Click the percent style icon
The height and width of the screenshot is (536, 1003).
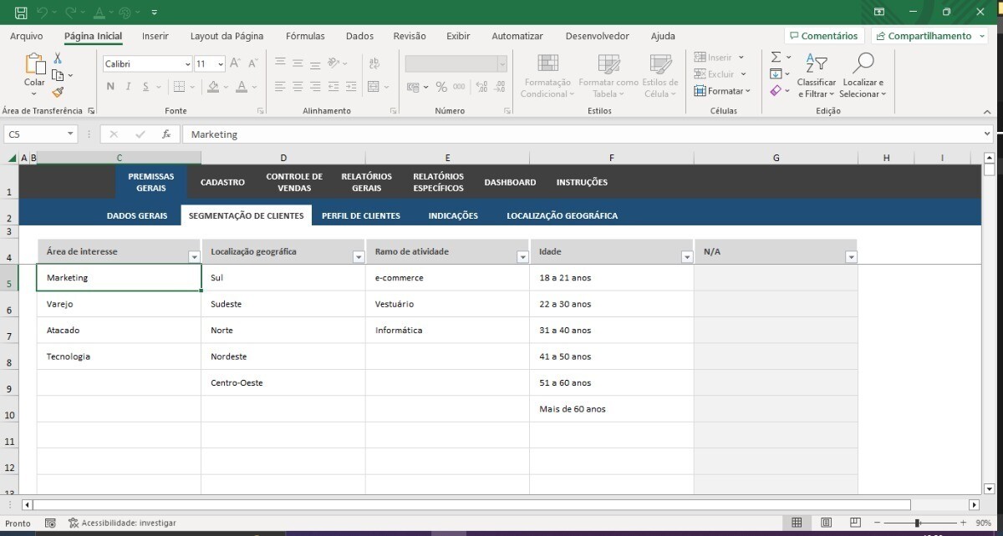pos(441,87)
